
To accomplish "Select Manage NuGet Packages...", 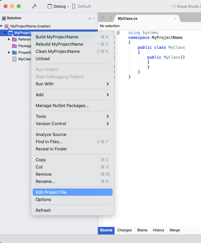I will click(73, 106).
